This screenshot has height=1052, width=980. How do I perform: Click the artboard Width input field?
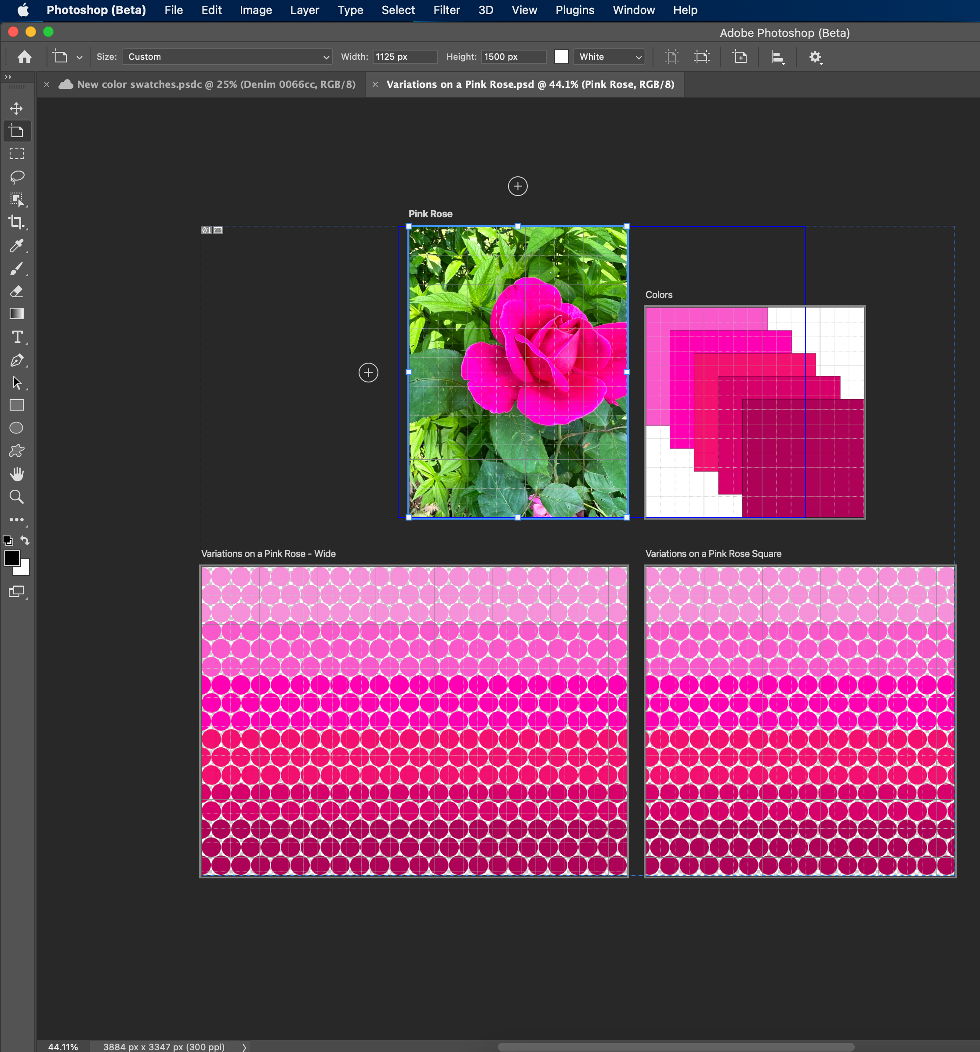(405, 57)
